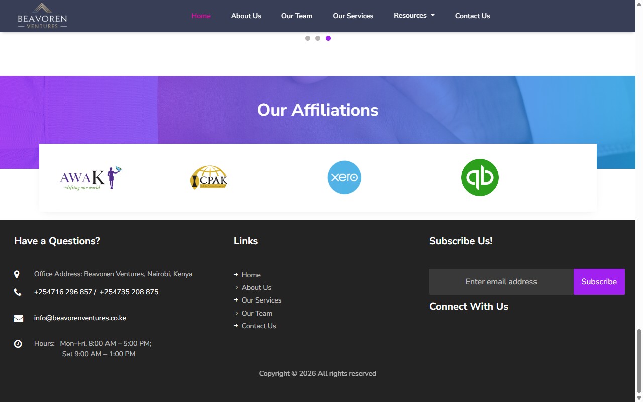Open Our Services in the navbar
The width and height of the screenshot is (643, 402).
pos(353,16)
